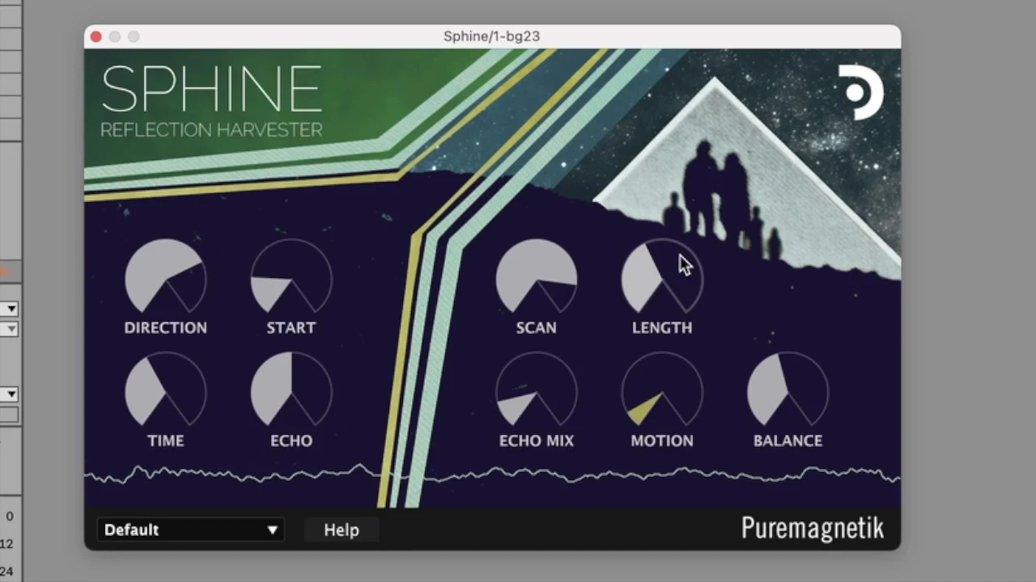Click the Puremagnetik logo icon at top right
Screen dimensions: 1036x582
pyautogui.click(x=861, y=92)
